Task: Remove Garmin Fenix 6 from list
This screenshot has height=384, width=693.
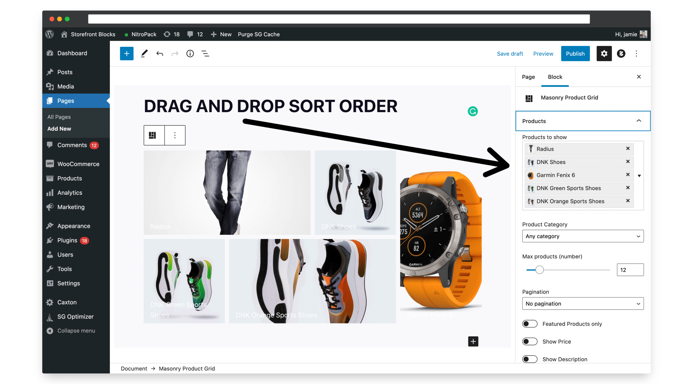Action: coord(627,174)
